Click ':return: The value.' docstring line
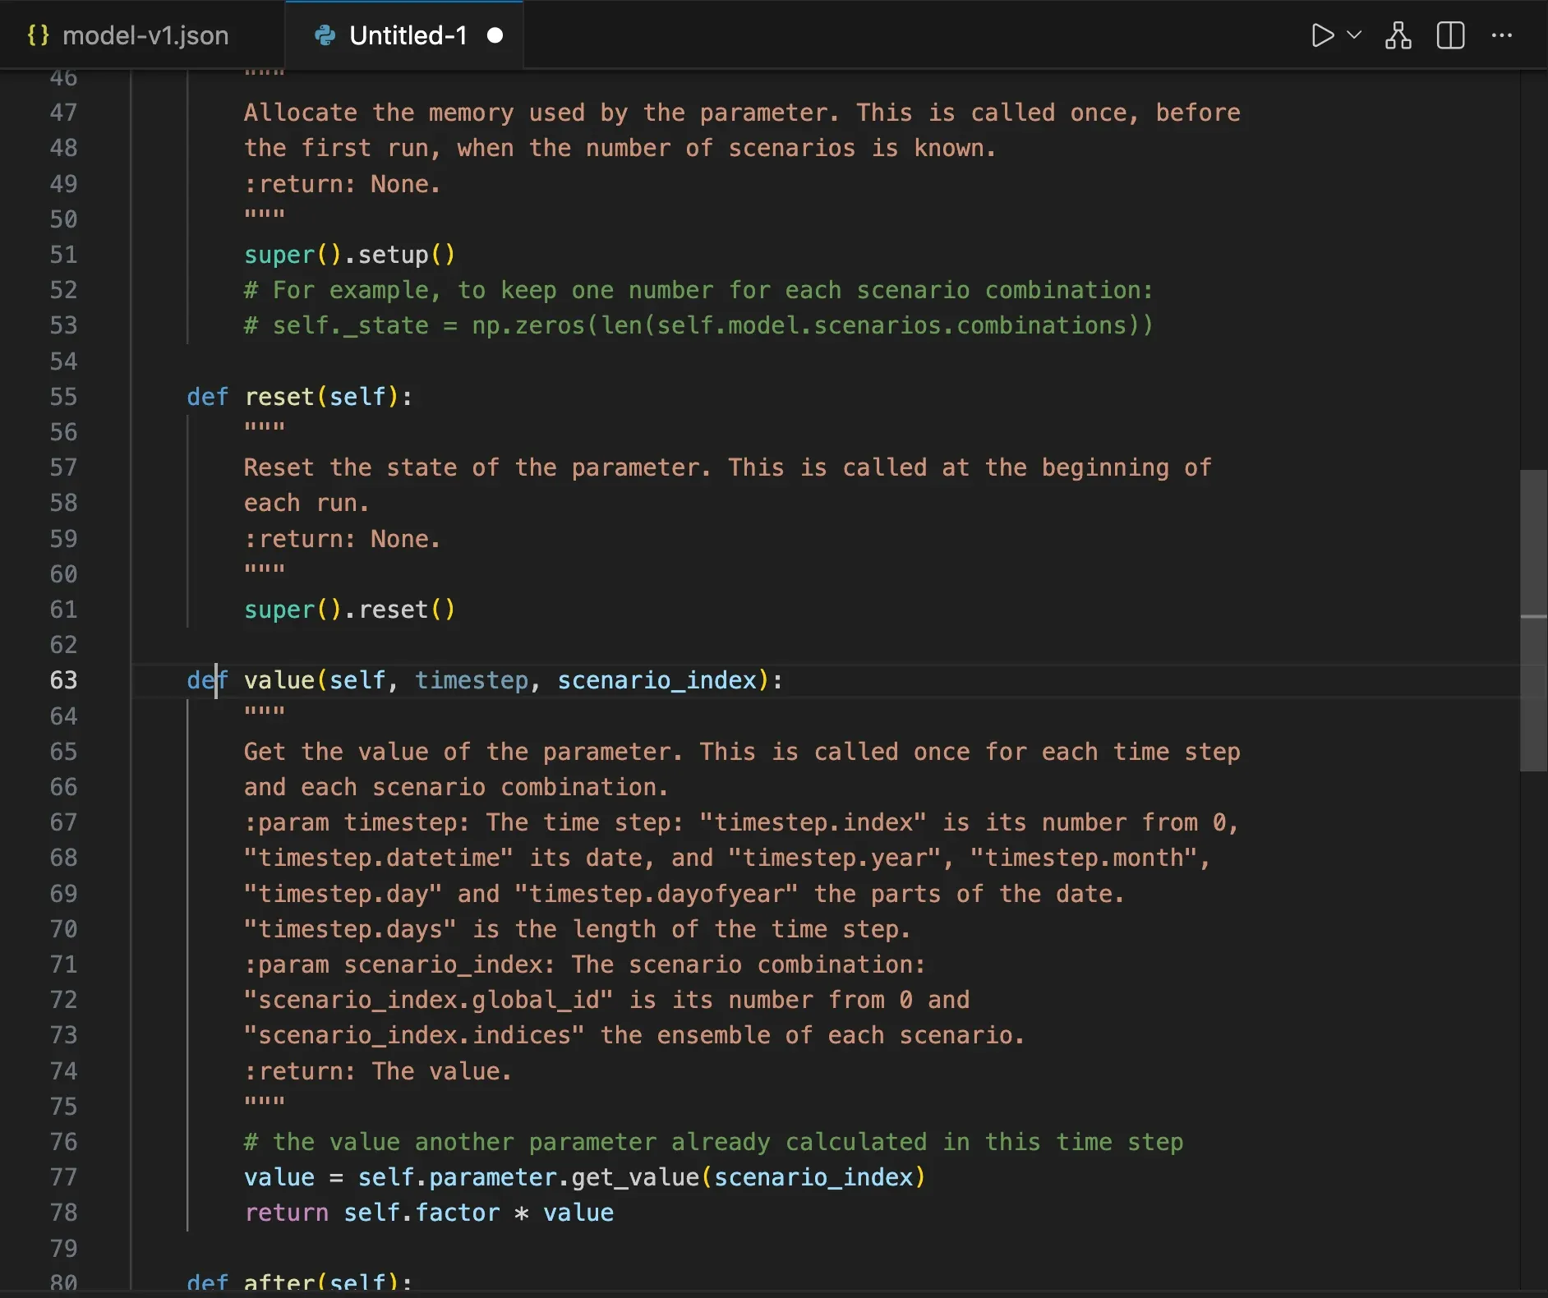 pyautogui.click(x=378, y=1071)
